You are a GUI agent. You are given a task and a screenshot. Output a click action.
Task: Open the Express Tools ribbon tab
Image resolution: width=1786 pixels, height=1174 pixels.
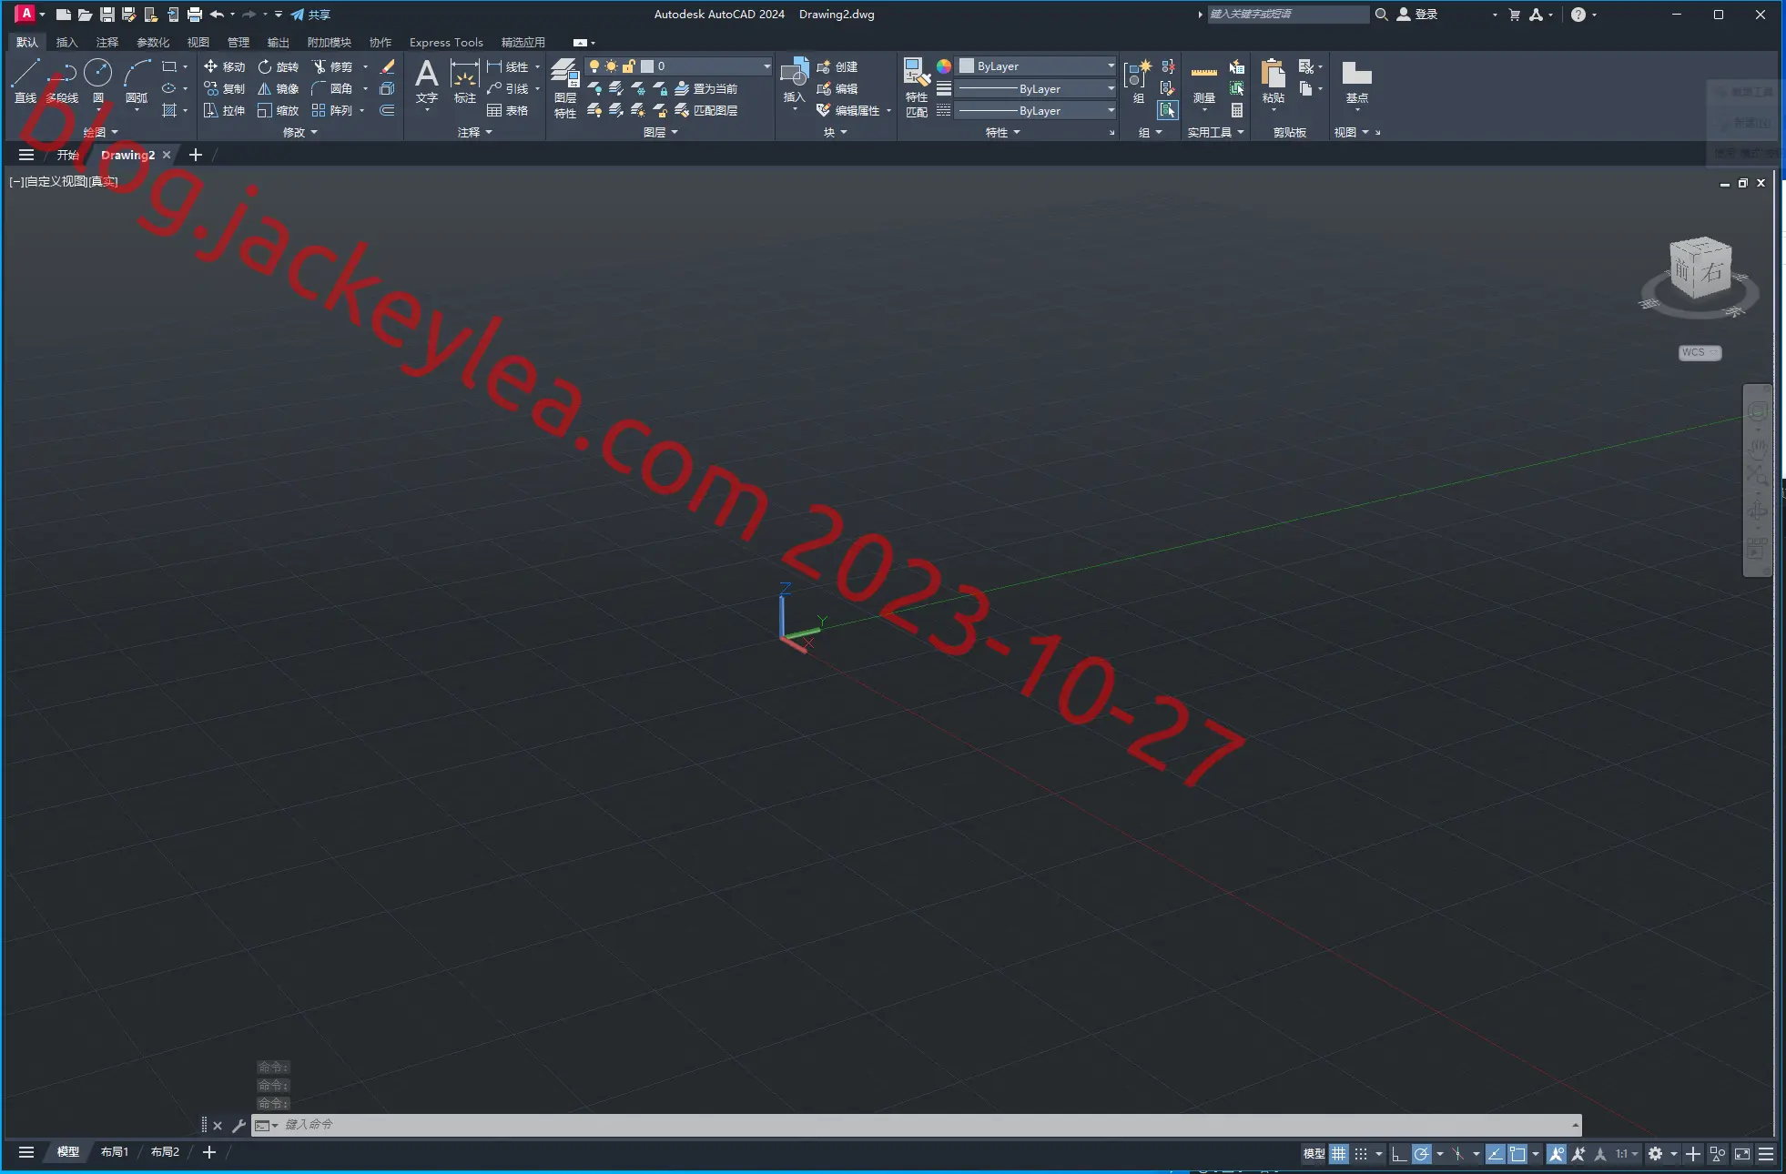(446, 42)
